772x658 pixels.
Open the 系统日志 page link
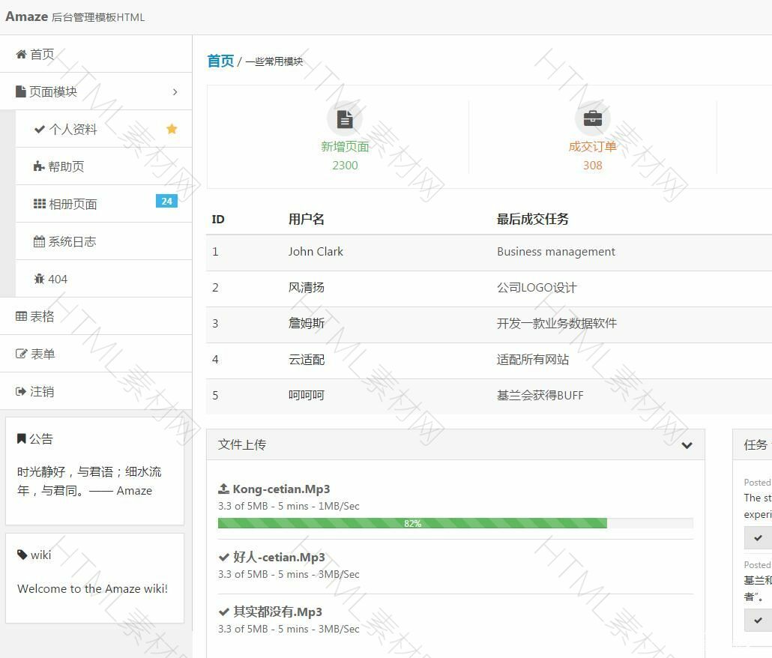tap(72, 241)
